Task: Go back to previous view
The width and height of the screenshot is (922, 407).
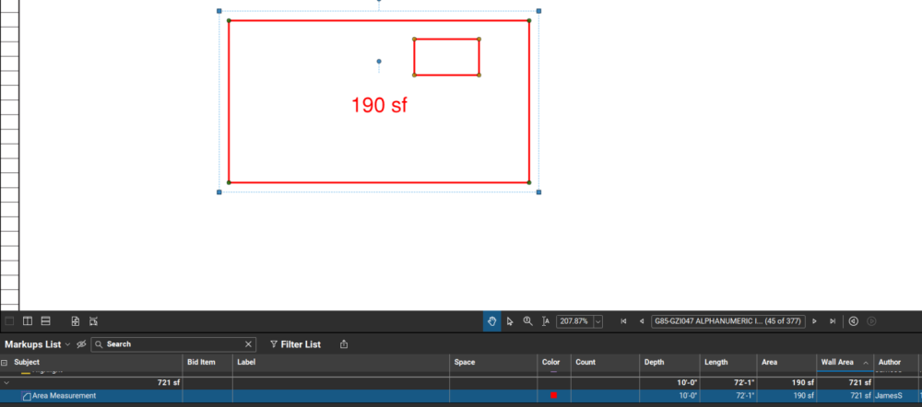Action: pyautogui.click(x=854, y=321)
